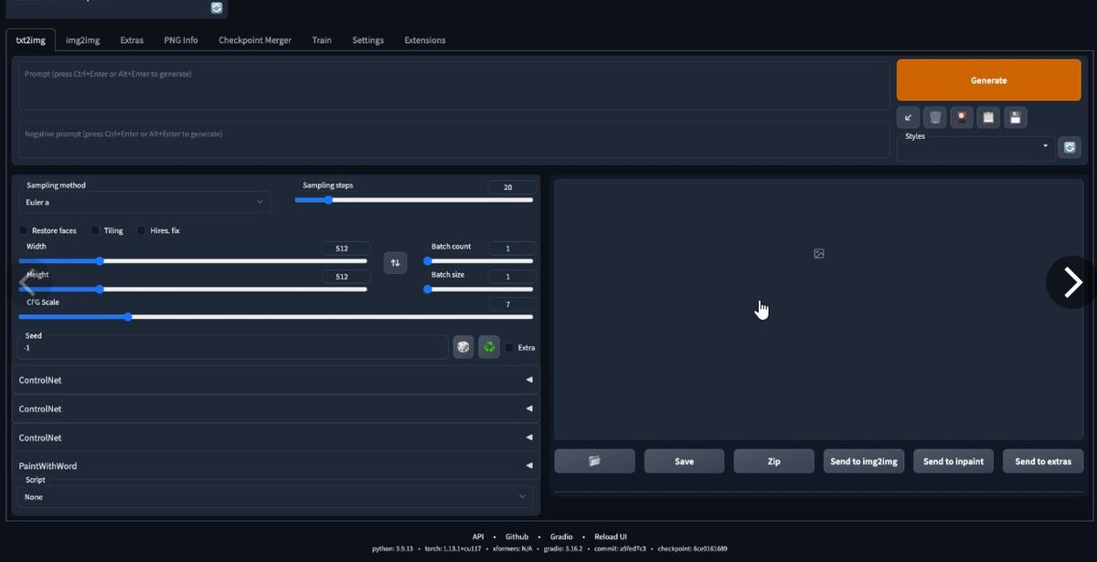Open the Gradio link in footer
The height and width of the screenshot is (562, 1097).
[x=561, y=536]
